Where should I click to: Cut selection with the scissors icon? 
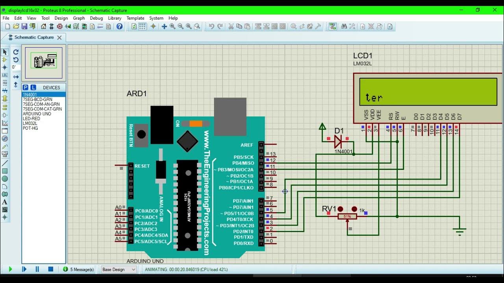pos(231,26)
